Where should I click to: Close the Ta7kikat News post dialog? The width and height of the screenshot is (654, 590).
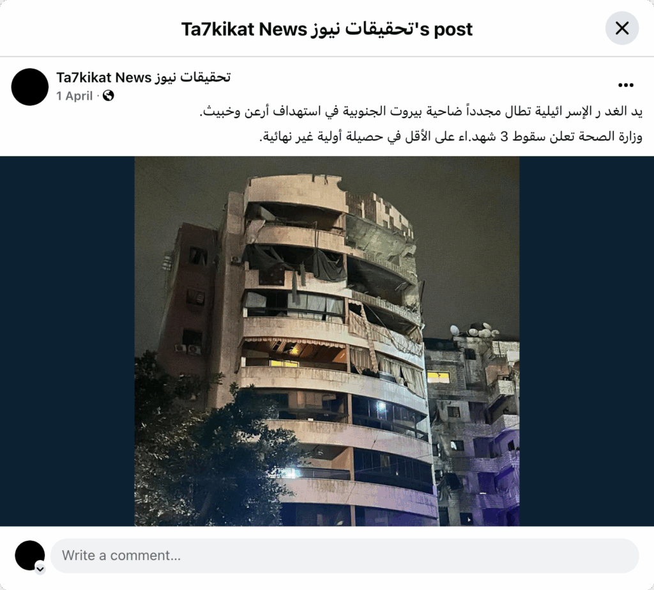[x=622, y=28]
